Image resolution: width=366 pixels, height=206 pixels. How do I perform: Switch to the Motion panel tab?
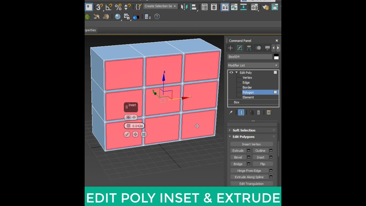[258, 48]
